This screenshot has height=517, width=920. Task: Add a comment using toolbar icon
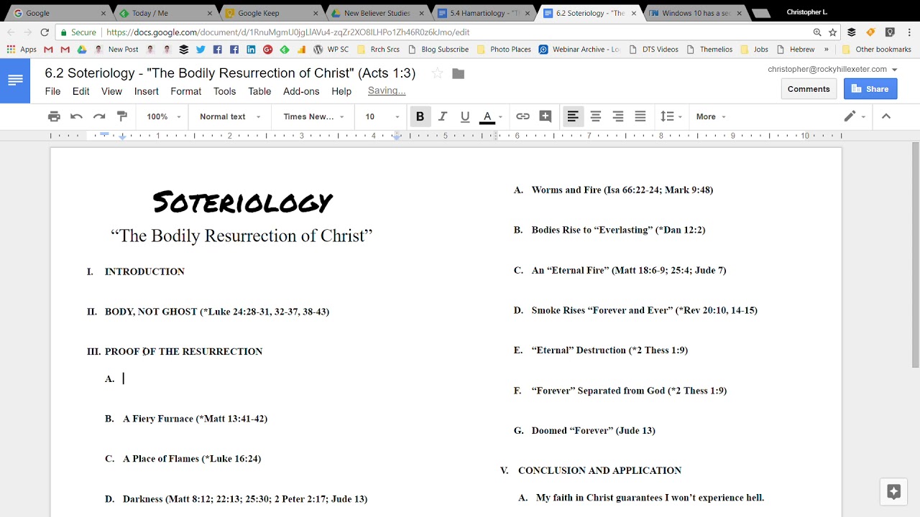tap(546, 116)
